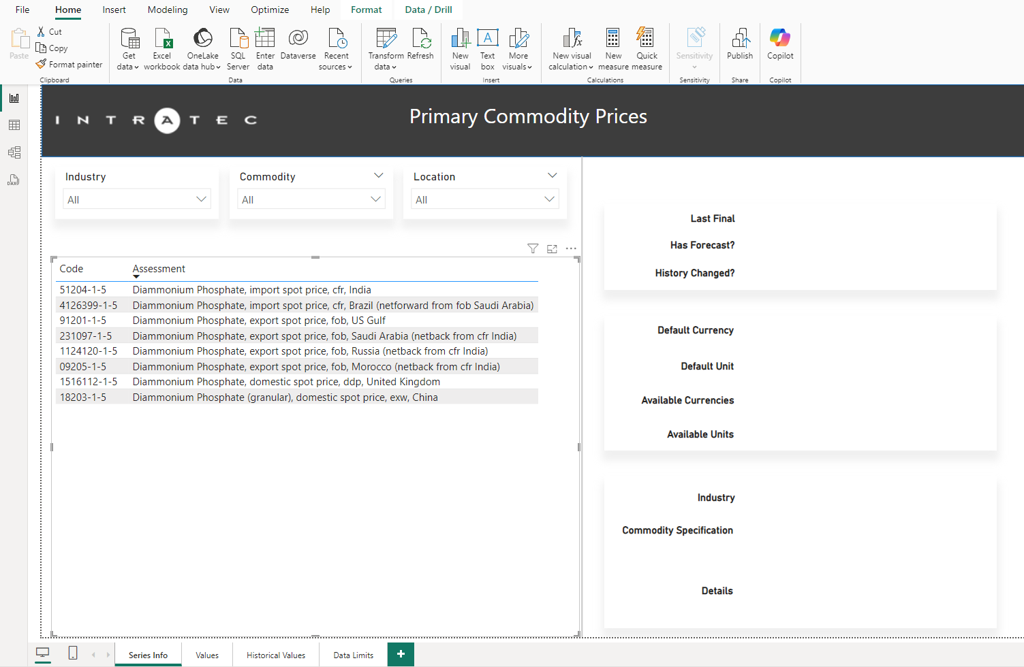Expand the Commodity slicer dropdown
This screenshot has height=667, width=1024.
(375, 199)
